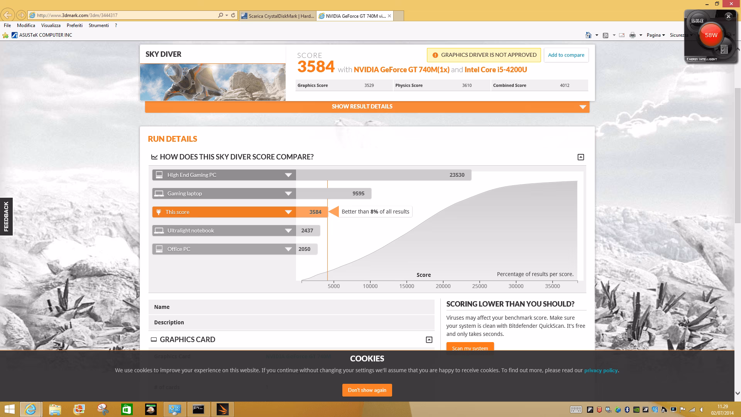This screenshot has height=417, width=741.
Task: Open the Visualizza menu
Action: 51,25
